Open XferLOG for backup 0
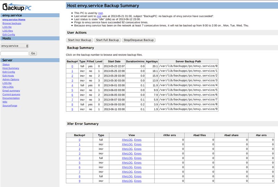278x187 pixels. (127, 139)
